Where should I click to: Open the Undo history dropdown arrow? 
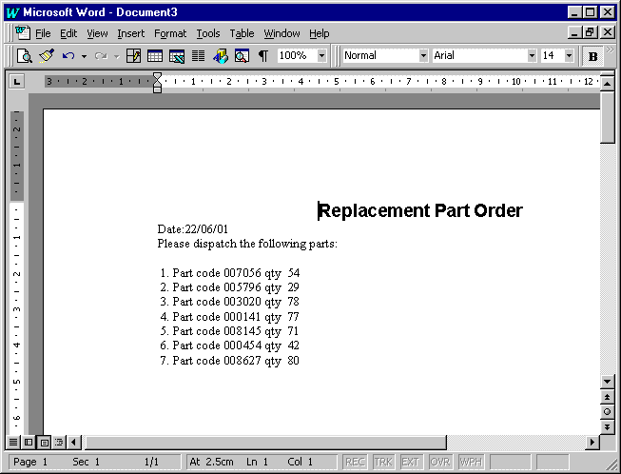[x=84, y=56]
